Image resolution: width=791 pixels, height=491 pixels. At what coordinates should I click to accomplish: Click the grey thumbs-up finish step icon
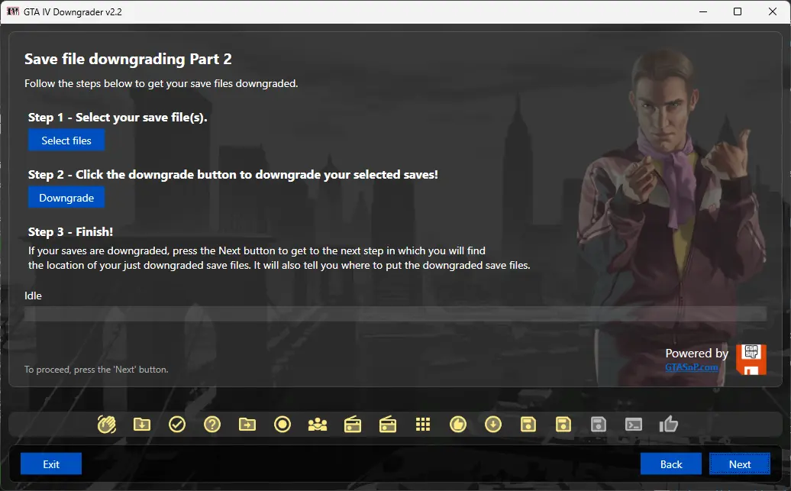[x=669, y=424]
